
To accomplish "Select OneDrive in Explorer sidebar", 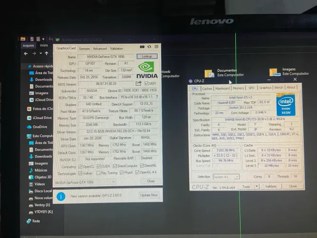I will click(x=37, y=127).
